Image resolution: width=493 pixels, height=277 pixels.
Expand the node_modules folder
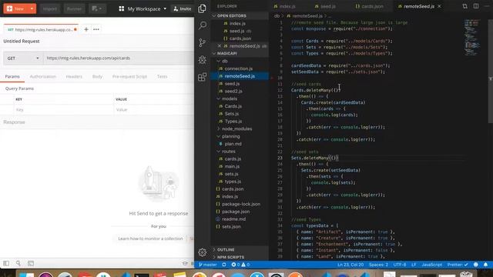tap(219, 128)
